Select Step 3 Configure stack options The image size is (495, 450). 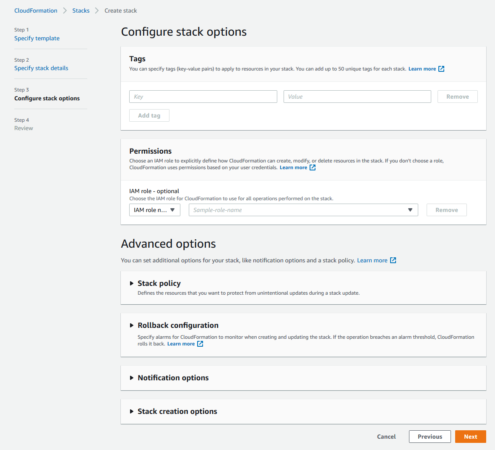tap(47, 98)
